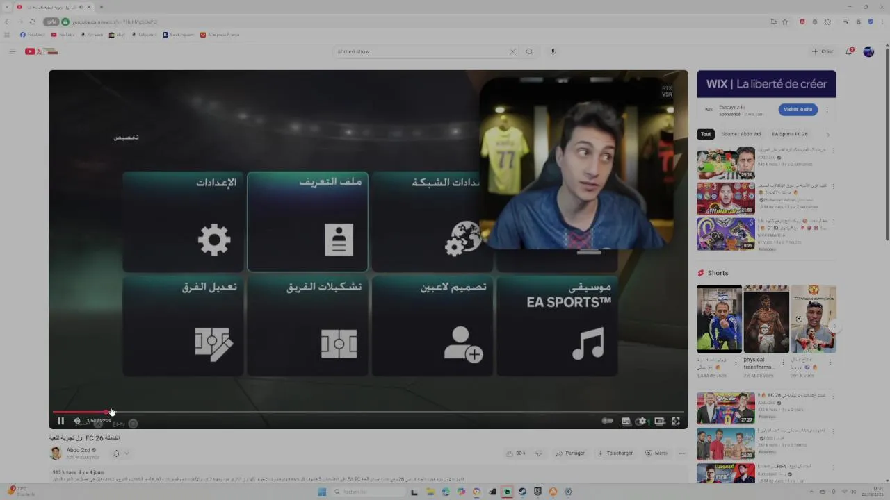The width and height of the screenshot is (890, 500).
Task: Share the video via Partager
Action: (570, 453)
